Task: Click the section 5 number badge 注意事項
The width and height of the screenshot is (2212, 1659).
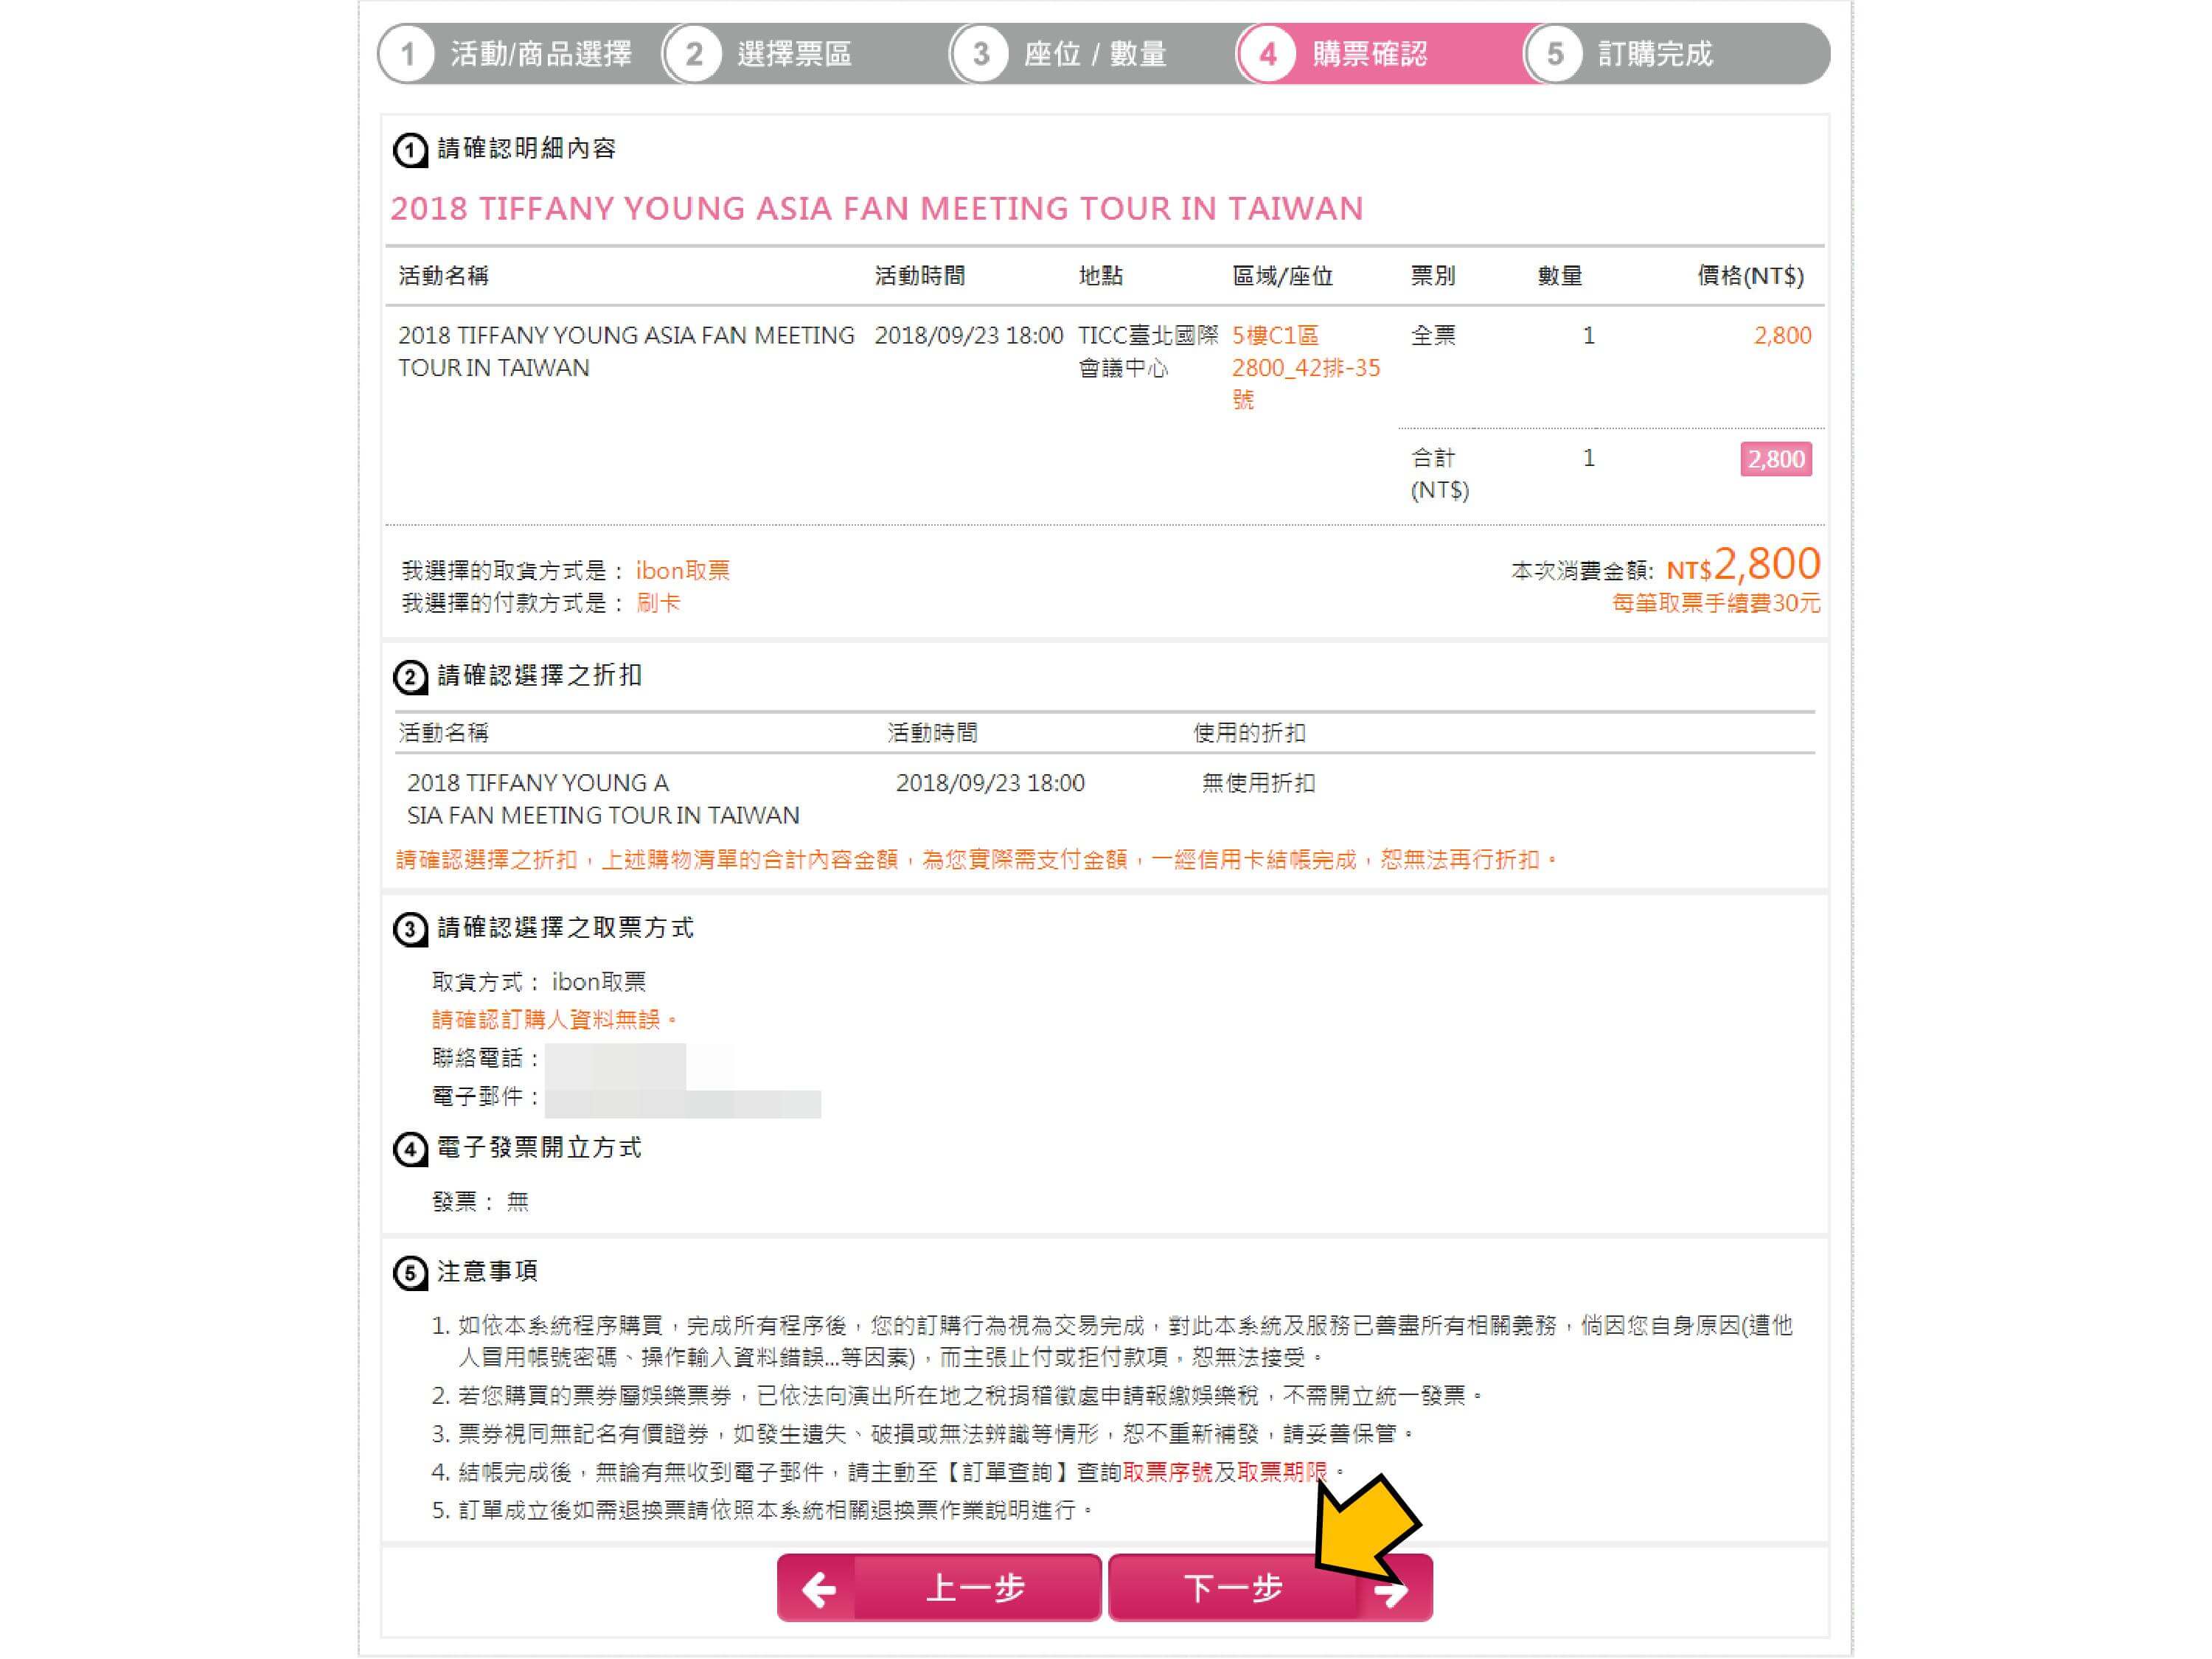Action: point(410,1273)
